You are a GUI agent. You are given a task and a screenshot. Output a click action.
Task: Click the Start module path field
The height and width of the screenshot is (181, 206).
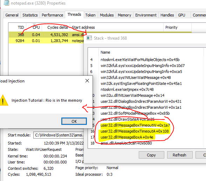click(59, 135)
